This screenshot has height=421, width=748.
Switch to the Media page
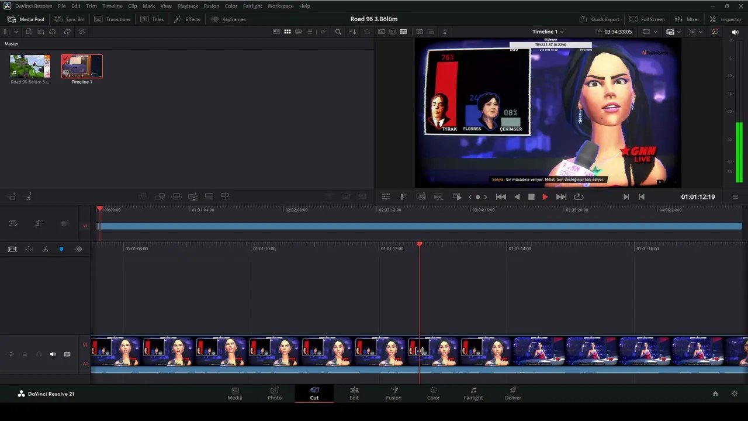pos(235,394)
